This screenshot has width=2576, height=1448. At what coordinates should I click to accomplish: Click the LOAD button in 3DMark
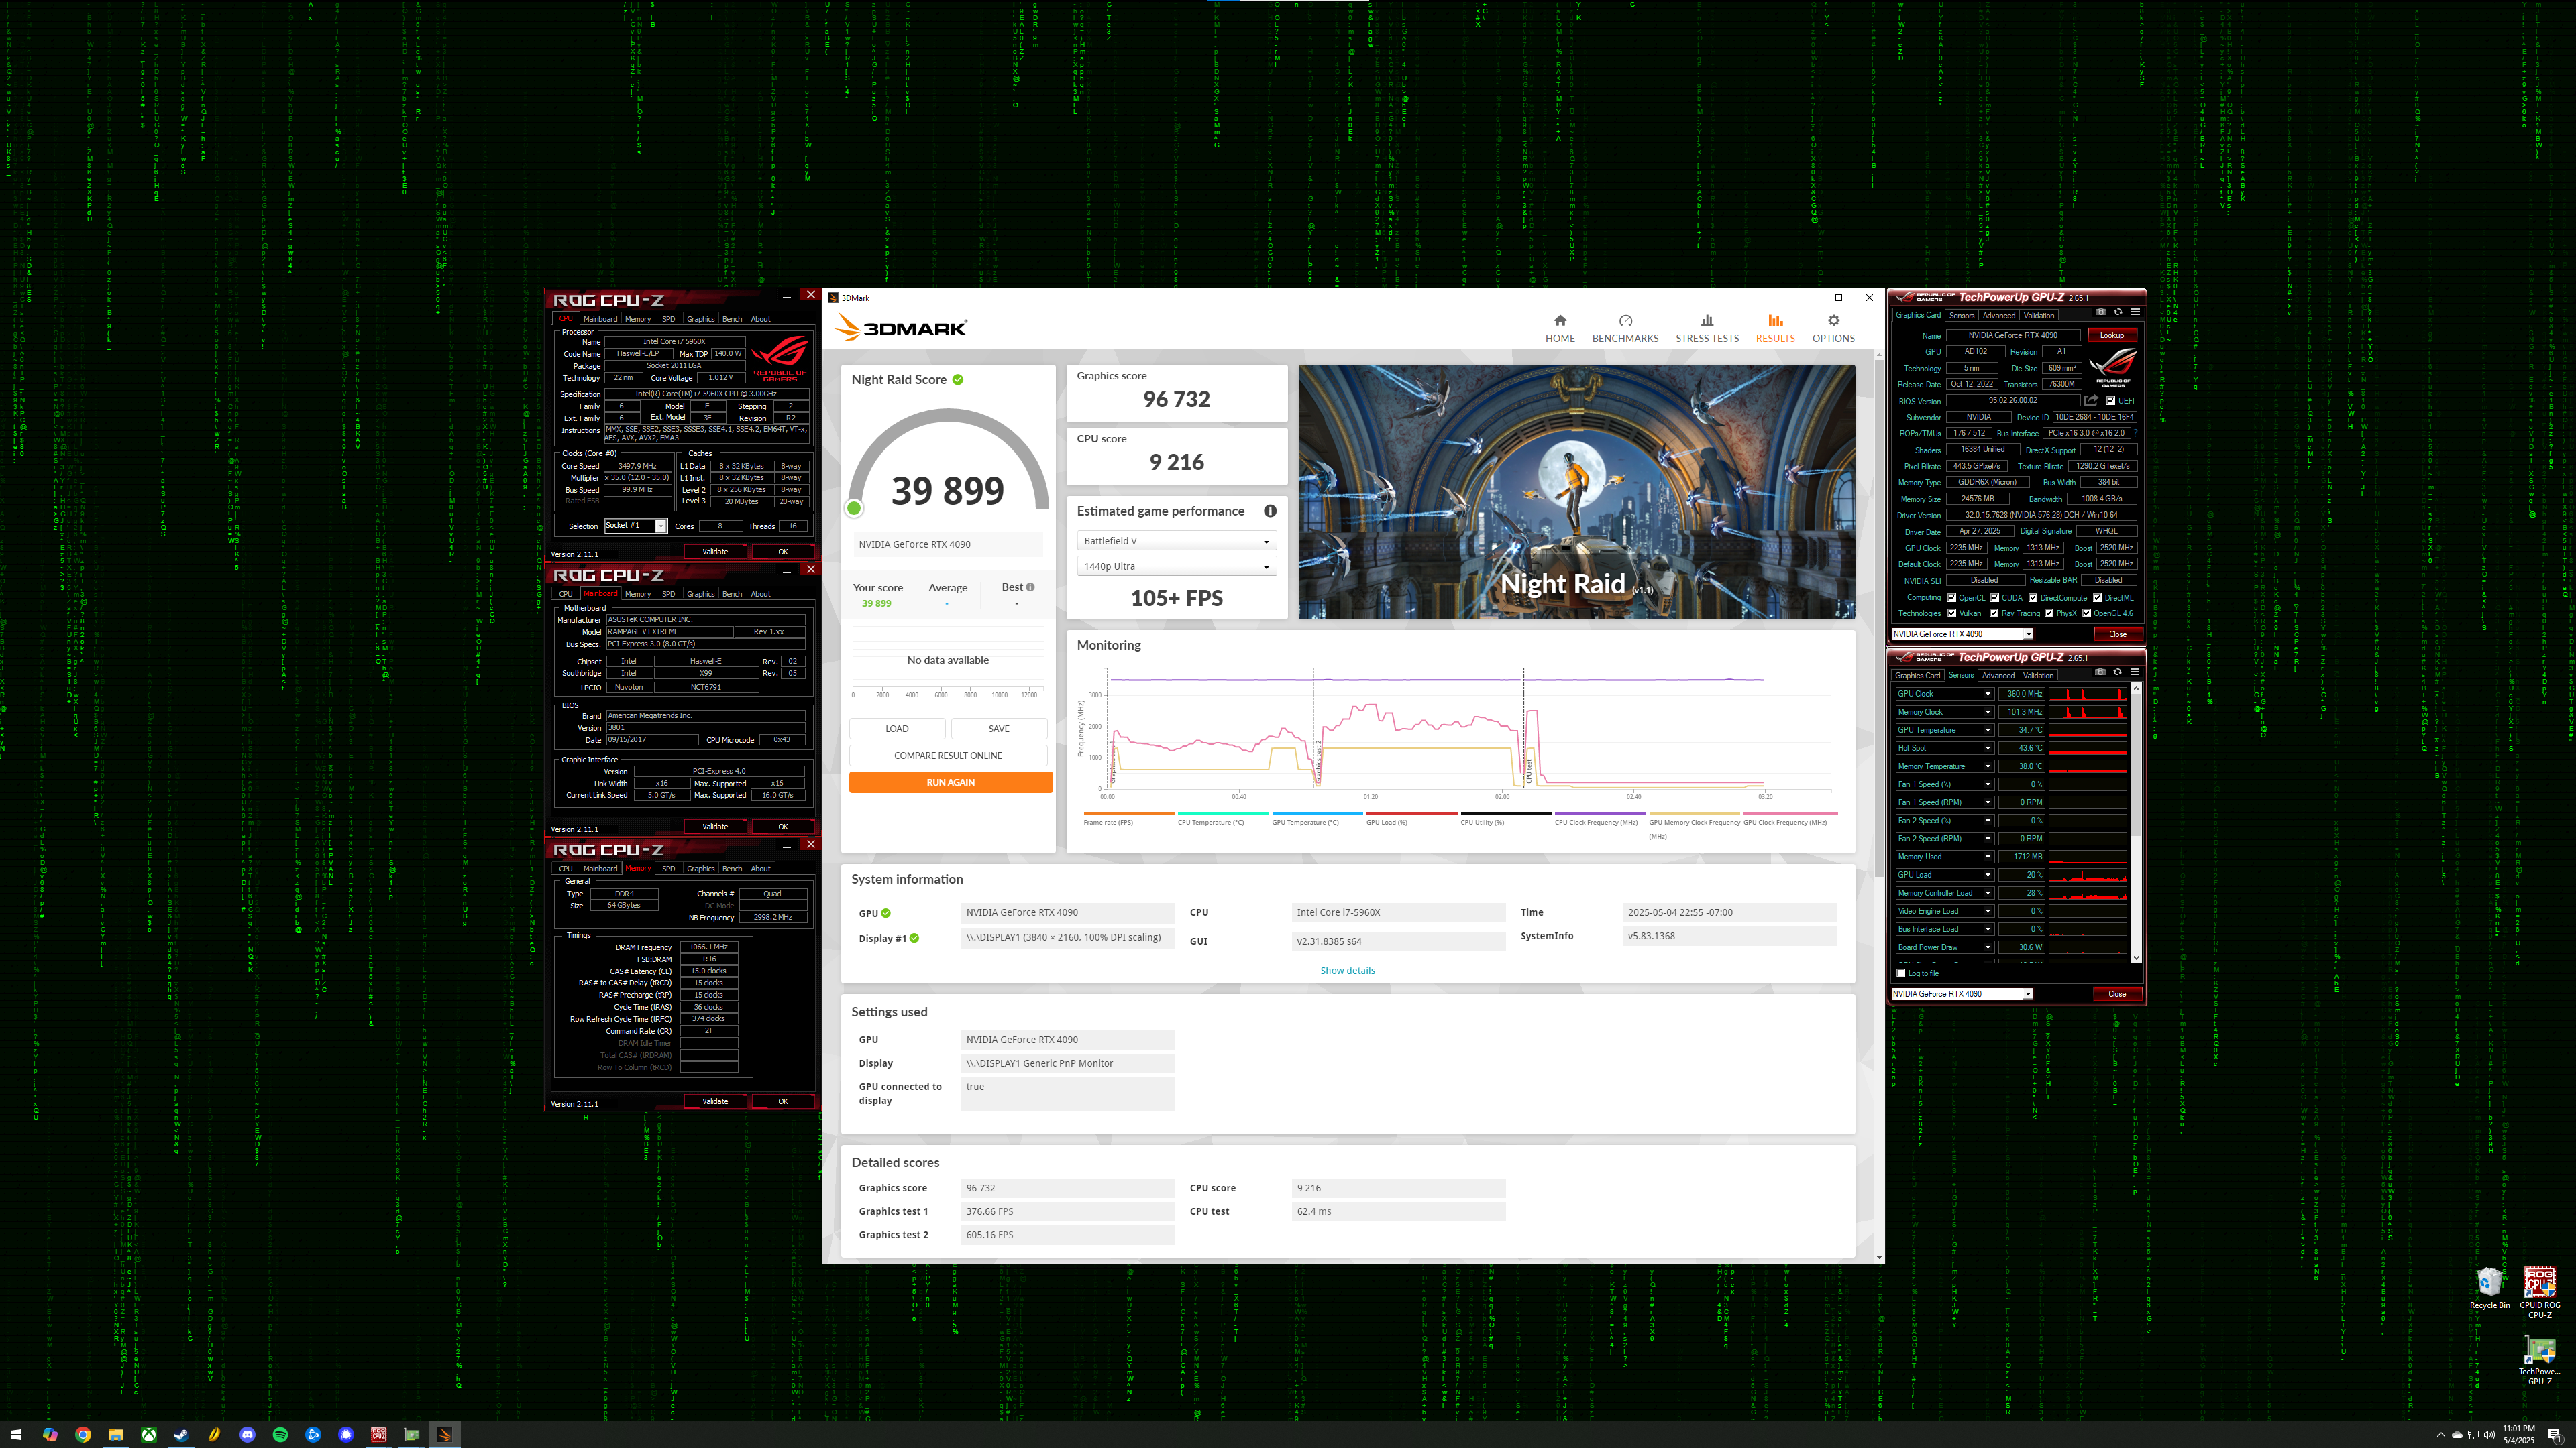[897, 729]
